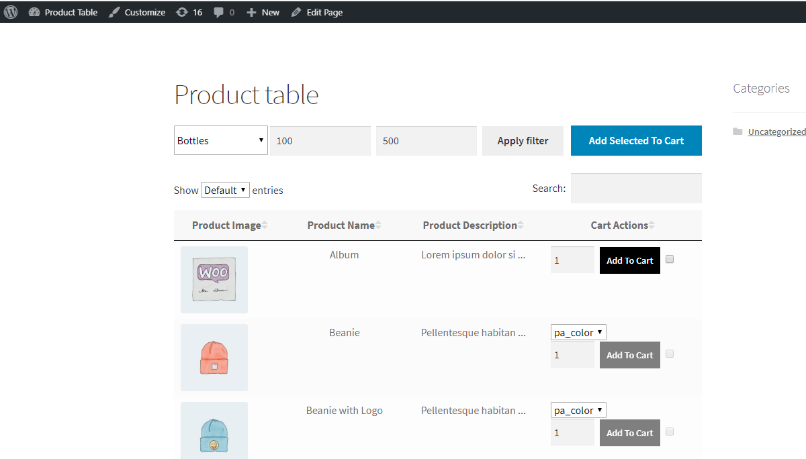The width and height of the screenshot is (806, 459).
Task: Change the Show entries Default dropdown
Action: (225, 190)
